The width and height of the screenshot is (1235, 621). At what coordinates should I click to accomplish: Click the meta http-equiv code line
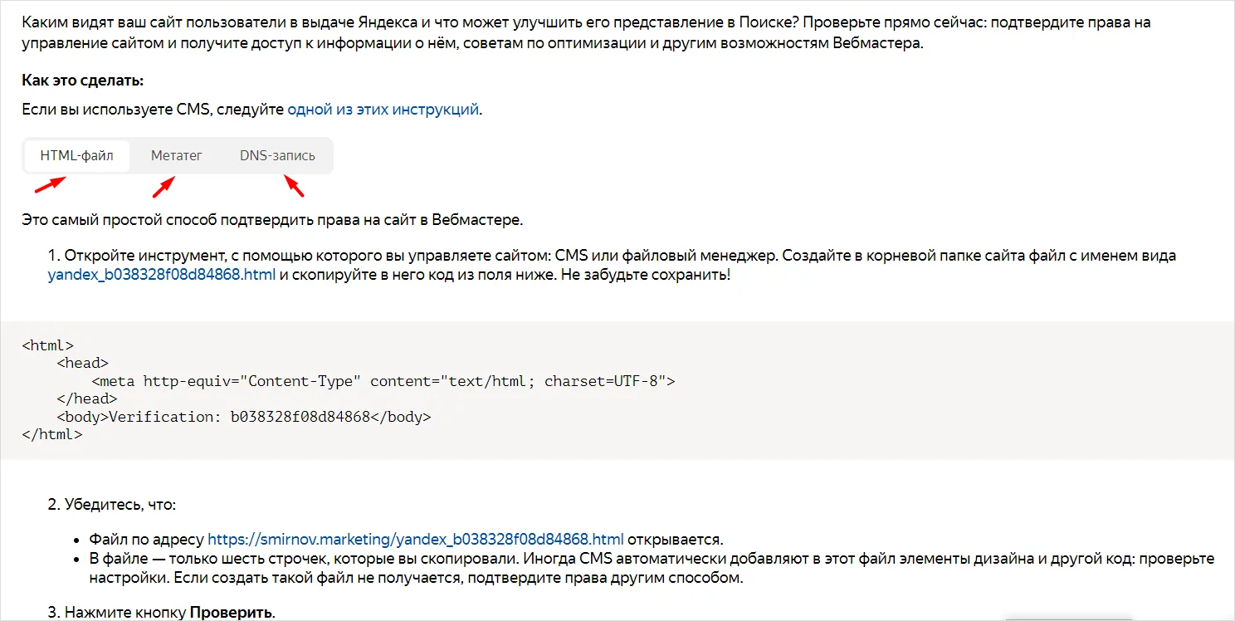pos(383,381)
